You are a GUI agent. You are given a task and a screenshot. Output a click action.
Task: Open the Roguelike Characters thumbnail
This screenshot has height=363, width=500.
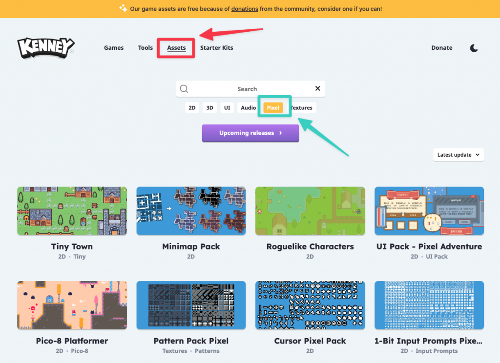coord(310,211)
